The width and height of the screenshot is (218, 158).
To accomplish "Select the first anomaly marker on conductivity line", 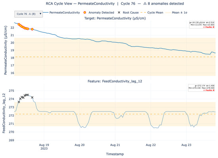I will pyautogui.click(x=19, y=24).
